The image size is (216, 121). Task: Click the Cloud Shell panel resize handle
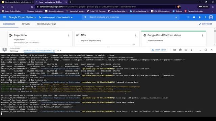[109, 47]
